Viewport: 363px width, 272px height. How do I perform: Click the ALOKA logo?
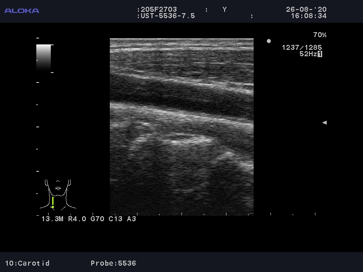pos(22,10)
